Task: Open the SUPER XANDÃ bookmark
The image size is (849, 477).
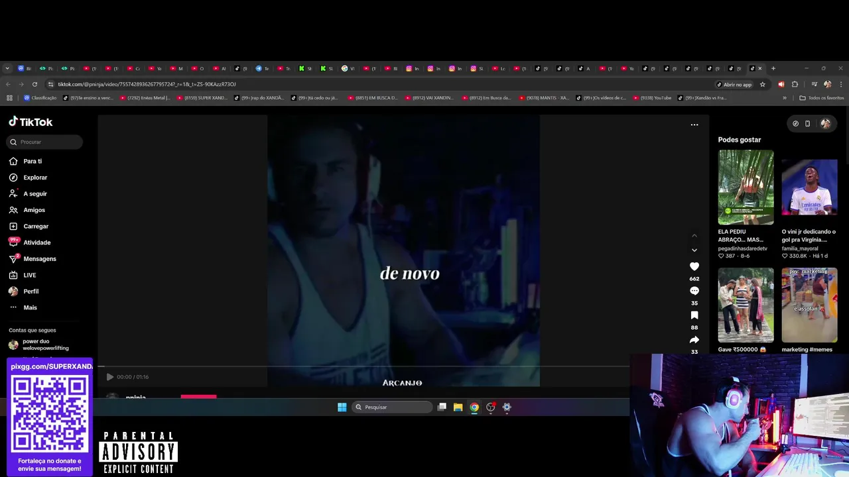Action: pos(202,98)
